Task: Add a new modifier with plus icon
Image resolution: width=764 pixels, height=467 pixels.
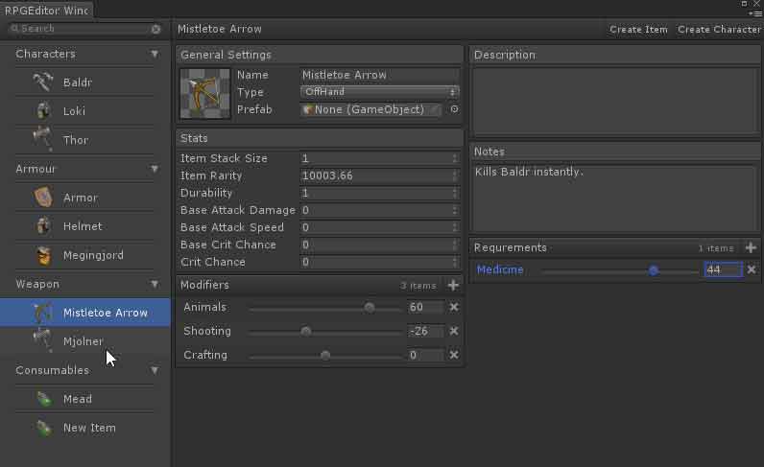Action: tap(453, 285)
